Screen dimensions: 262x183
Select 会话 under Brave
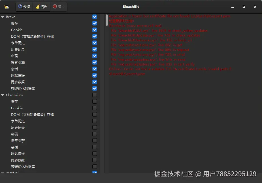14,69
